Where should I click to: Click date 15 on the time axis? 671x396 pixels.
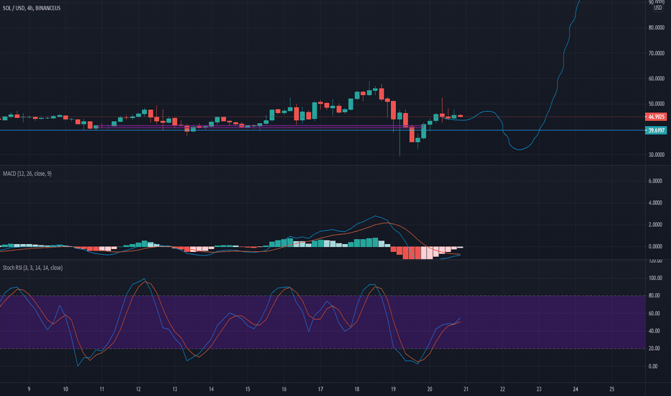[248, 389]
